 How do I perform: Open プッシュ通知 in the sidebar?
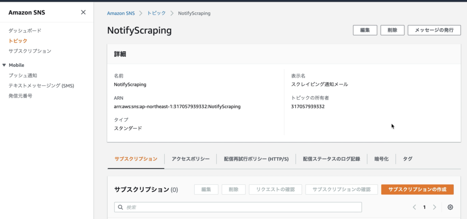point(23,75)
